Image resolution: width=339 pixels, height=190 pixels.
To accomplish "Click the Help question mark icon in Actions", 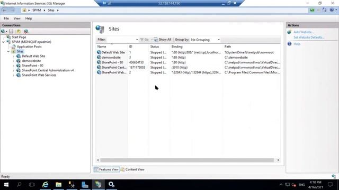I will [x=290, y=44].
